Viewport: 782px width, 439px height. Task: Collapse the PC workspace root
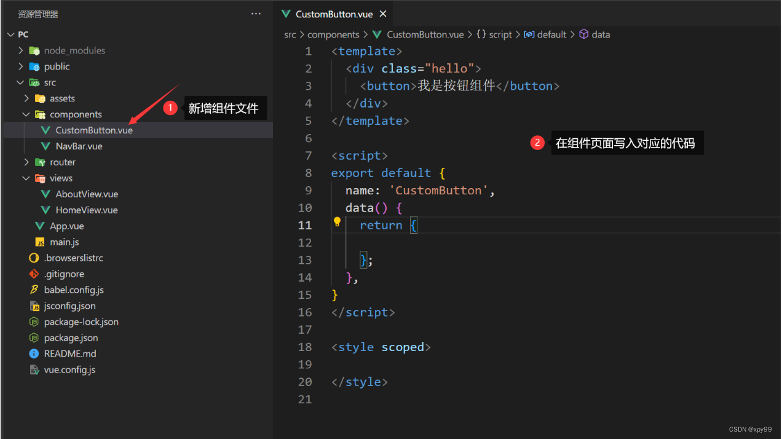point(10,34)
